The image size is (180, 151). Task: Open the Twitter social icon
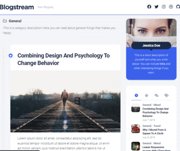[x=157, y=7]
